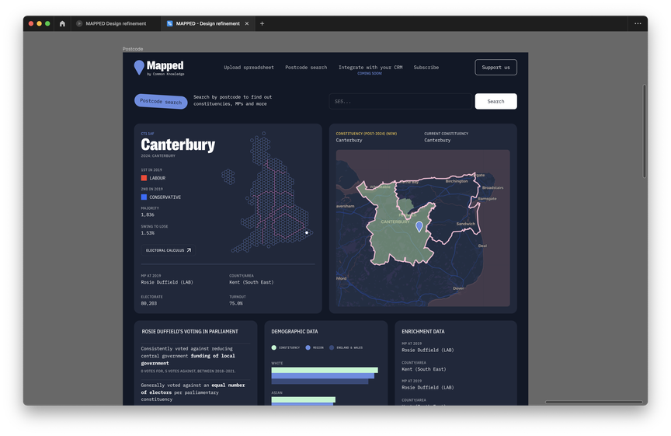Open Subscribe nav item
The height and width of the screenshot is (436, 671).
426,68
